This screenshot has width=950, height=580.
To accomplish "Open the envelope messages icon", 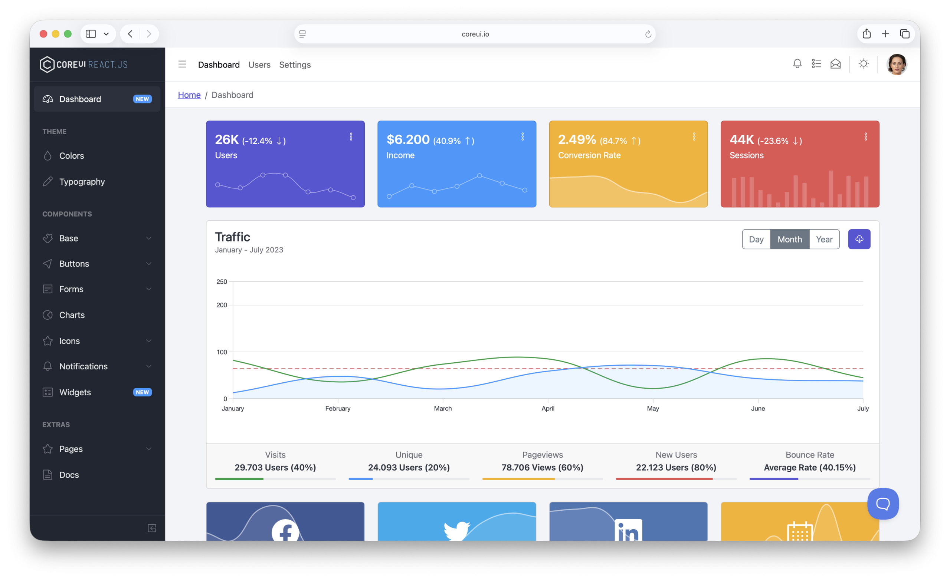I will (835, 64).
